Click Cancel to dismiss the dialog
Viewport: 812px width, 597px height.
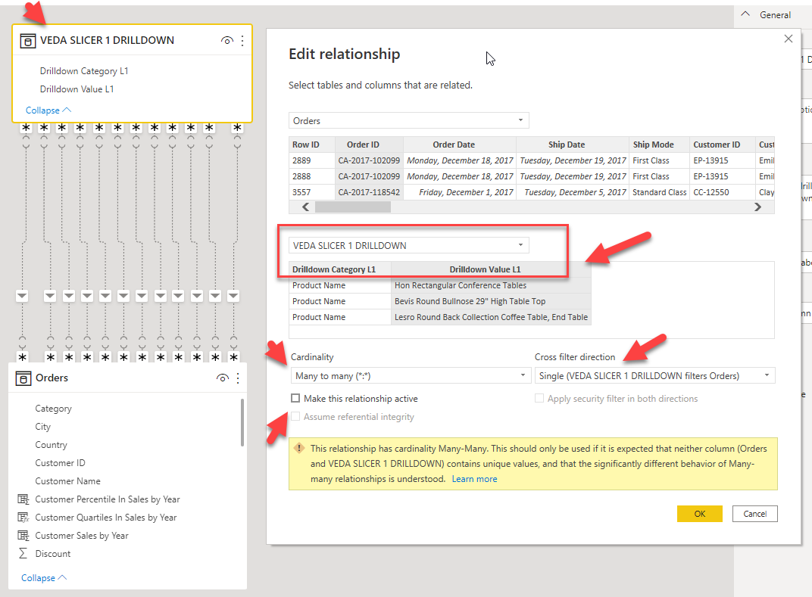pos(754,513)
